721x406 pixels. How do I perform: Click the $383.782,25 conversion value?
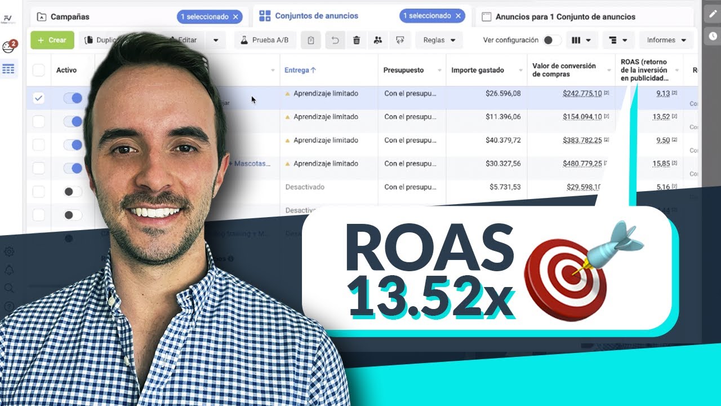click(582, 140)
